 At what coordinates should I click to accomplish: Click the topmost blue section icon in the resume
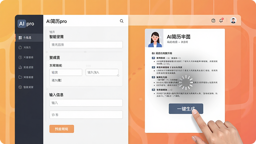(x=153, y=58)
